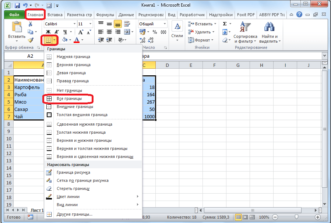
Task: Click the Borders button in the ribbon
Action: point(48,40)
